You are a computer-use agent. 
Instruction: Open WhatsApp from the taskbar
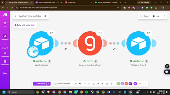pyautogui.click(x=76, y=92)
